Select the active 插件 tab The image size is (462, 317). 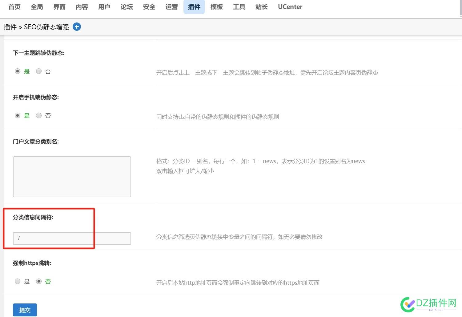pos(194,7)
